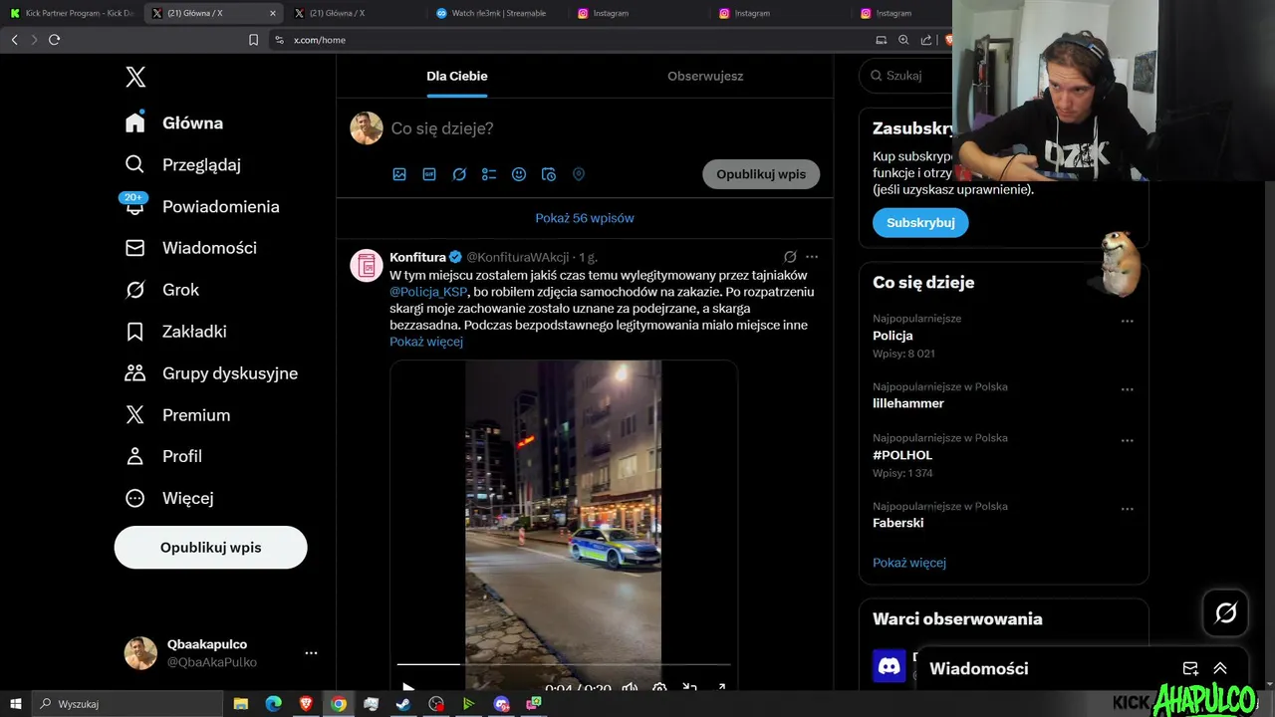Open Wiadomości in the left sidebar
1275x717 pixels.
tap(191, 248)
